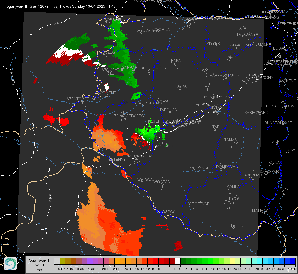This screenshot has height=274, width=298.
Task: Click the PÁPA city label
Action: [x=176, y=60]
